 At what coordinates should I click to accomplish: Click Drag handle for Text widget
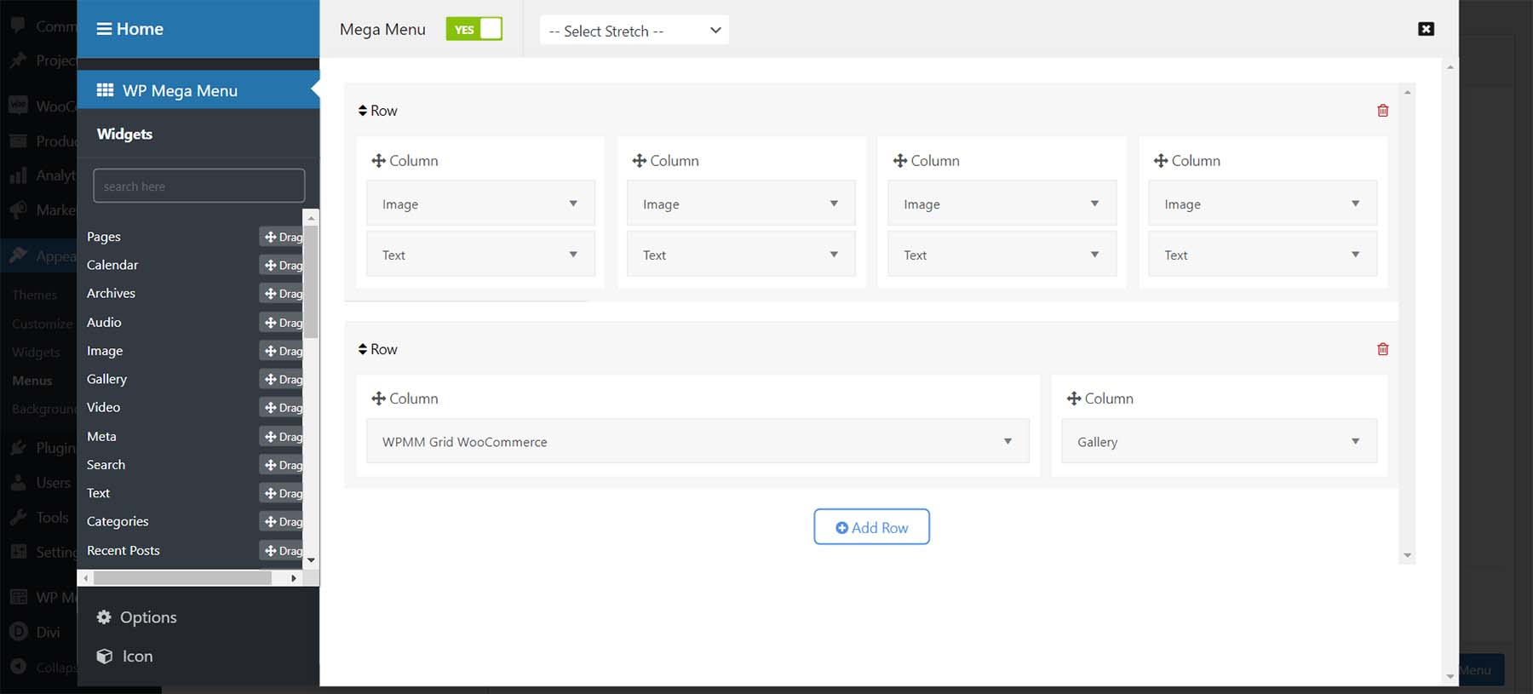(282, 493)
